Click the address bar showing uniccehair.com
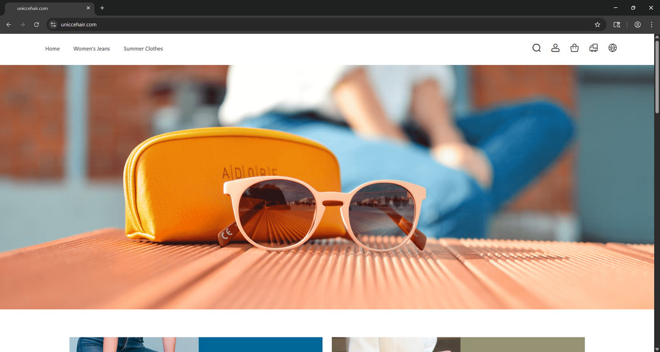 tap(79, 25)
